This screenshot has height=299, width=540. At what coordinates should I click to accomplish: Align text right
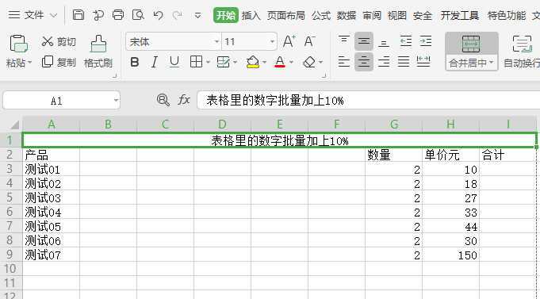pos(384,62)
